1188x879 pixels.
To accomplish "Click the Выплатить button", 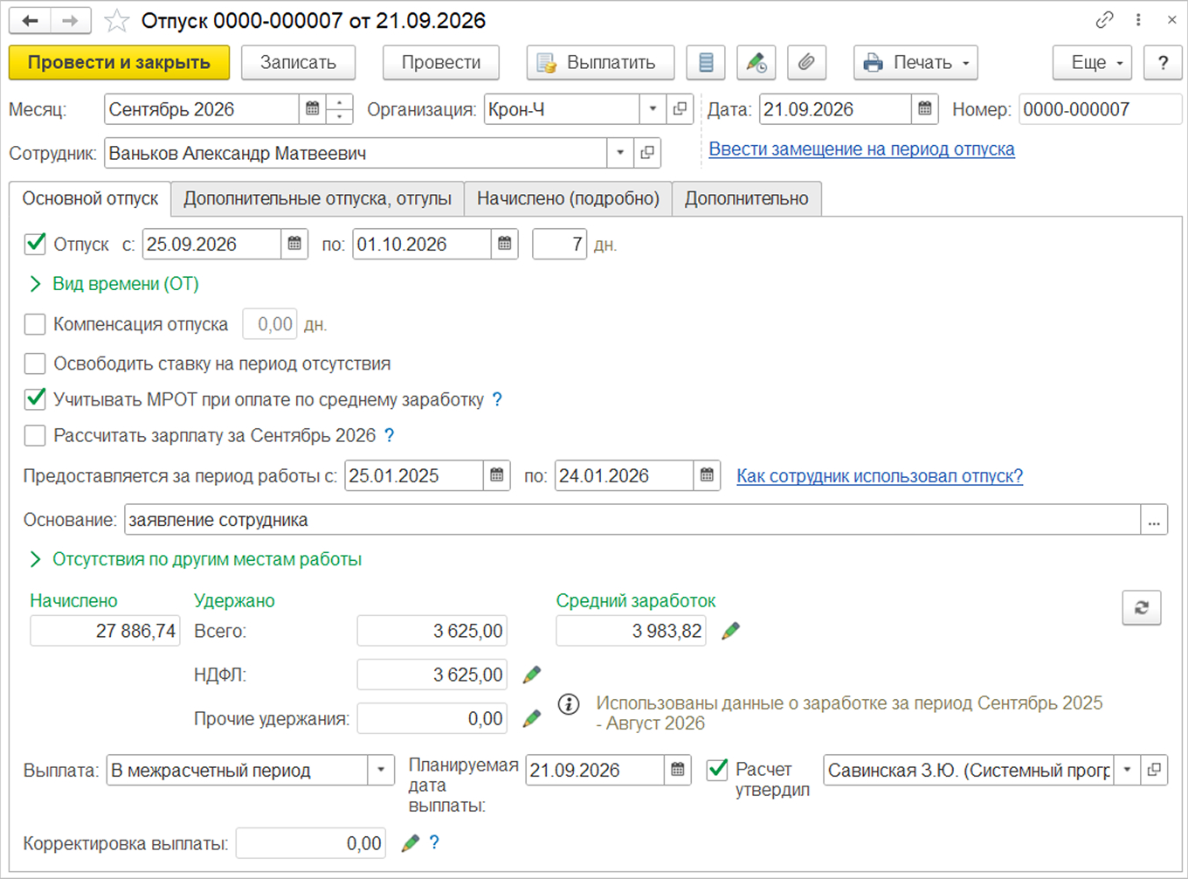I will [600, 62].
